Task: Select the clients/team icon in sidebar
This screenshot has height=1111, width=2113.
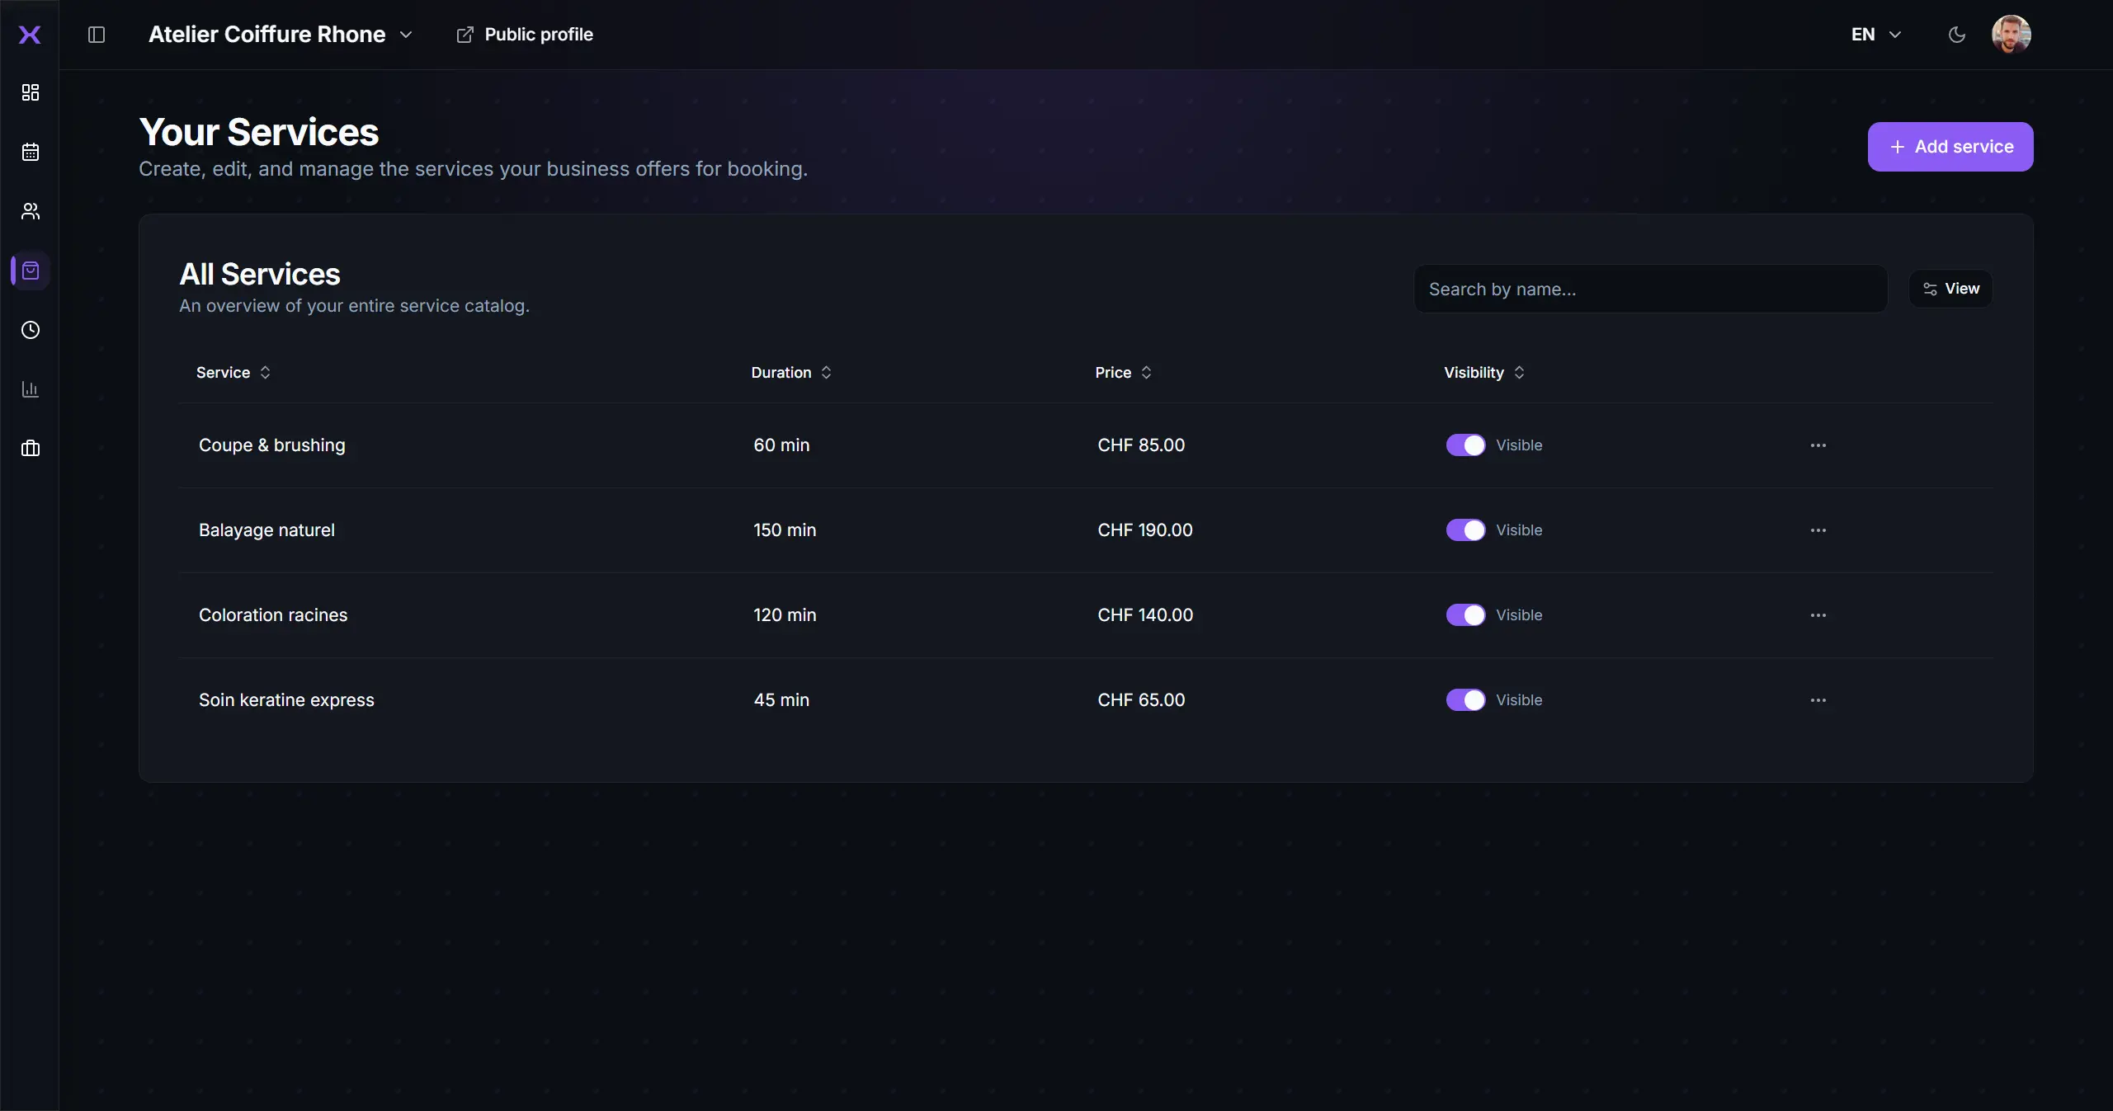Action: click(30, 211)
